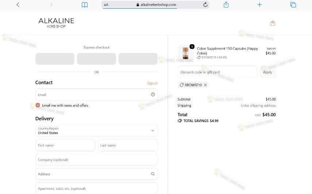
Task: Click the Address search magnifier icon
Action: [x=153, y=174]
